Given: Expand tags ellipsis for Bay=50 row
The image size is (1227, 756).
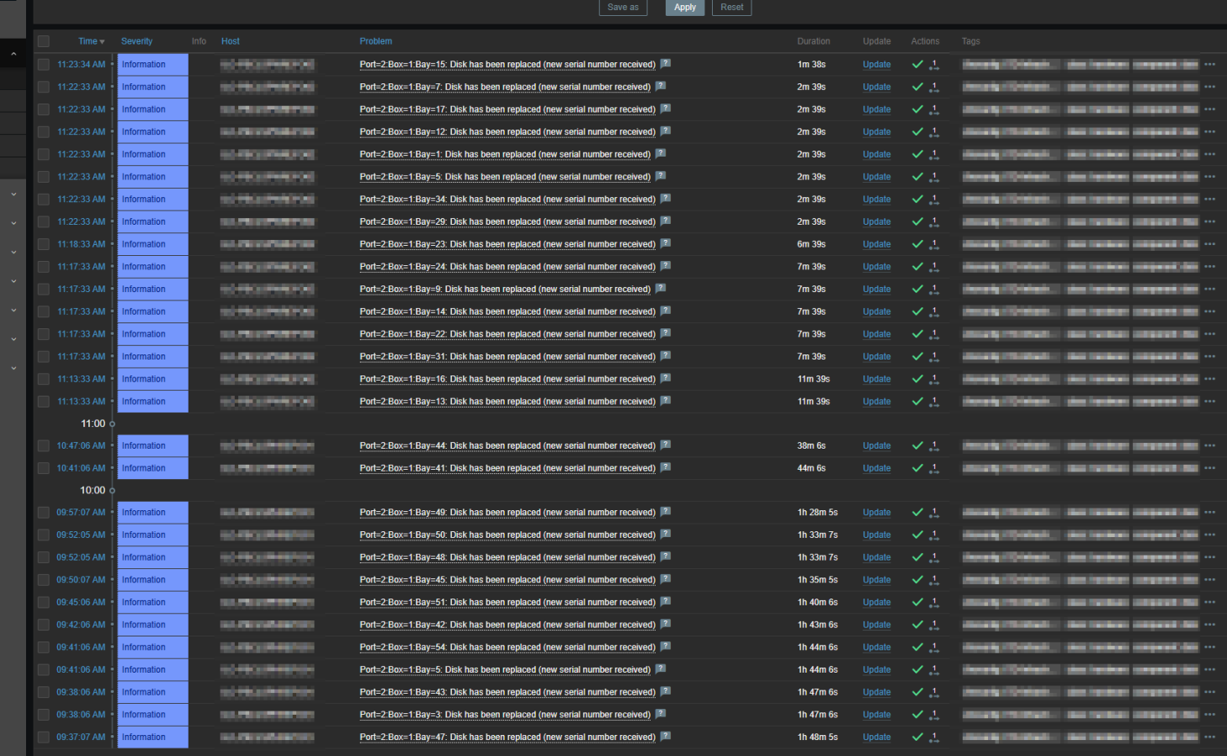Looking at the screenshot, I should [1209, 535].
